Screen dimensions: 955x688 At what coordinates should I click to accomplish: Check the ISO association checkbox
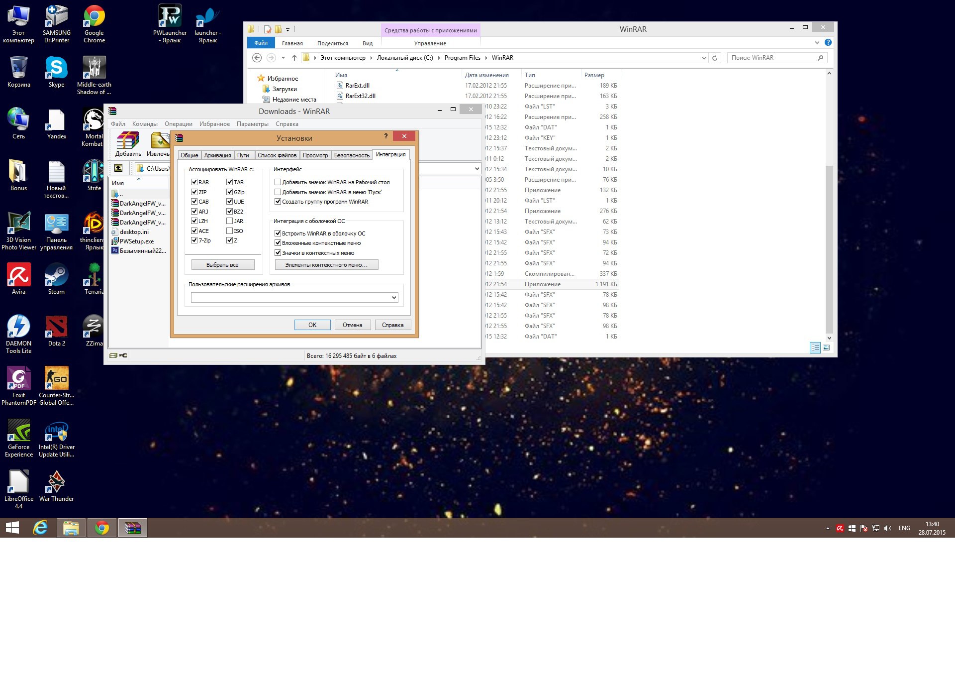pos(229,231)
